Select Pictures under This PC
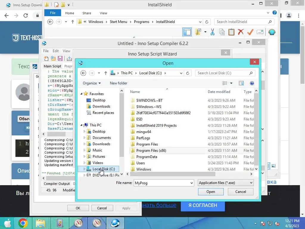 (x=99, y=156)
